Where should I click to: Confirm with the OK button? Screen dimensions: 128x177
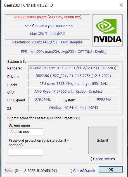click(x=111, y=169)
